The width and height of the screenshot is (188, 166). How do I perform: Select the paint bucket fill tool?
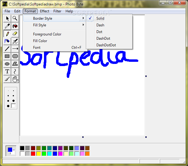(15, 26)
